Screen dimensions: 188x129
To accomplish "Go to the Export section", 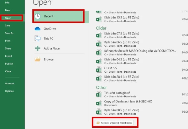I will [8, 56].
